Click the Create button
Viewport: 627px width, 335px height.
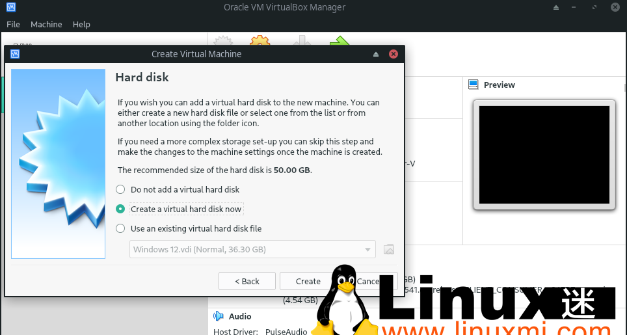(308, 281)
